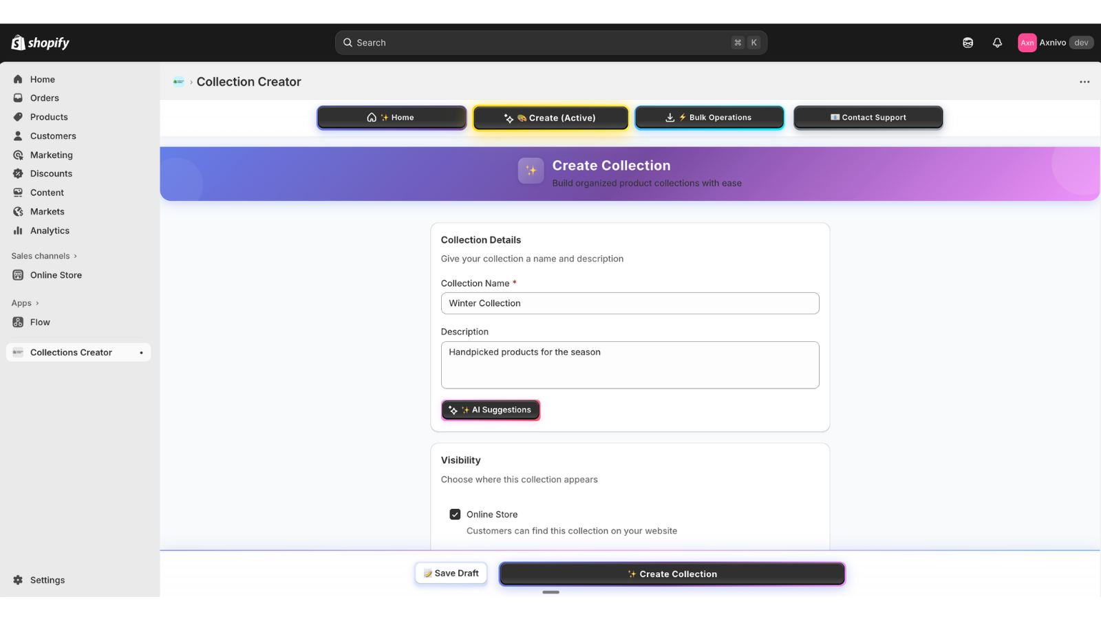Click the Visibility section heading
This screenshot has height=619, width=1101.
[460, 460]
